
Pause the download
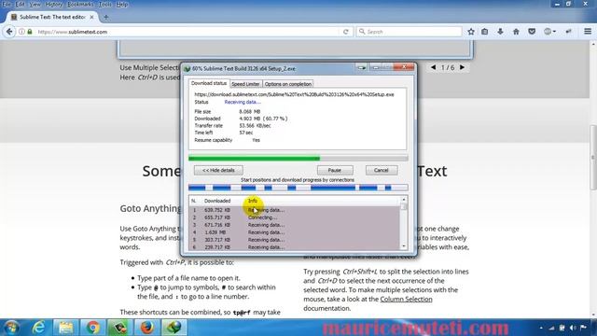(x=335, y=170)
